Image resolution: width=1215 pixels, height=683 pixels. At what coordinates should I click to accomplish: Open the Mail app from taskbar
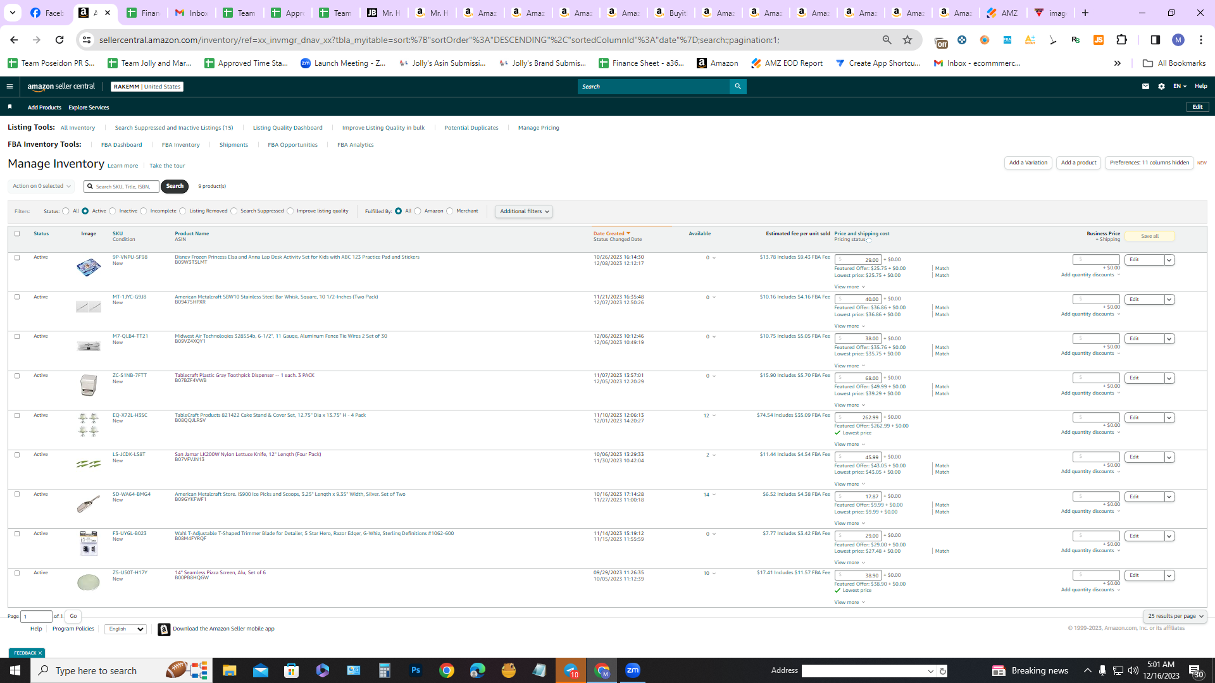point(261,670)
